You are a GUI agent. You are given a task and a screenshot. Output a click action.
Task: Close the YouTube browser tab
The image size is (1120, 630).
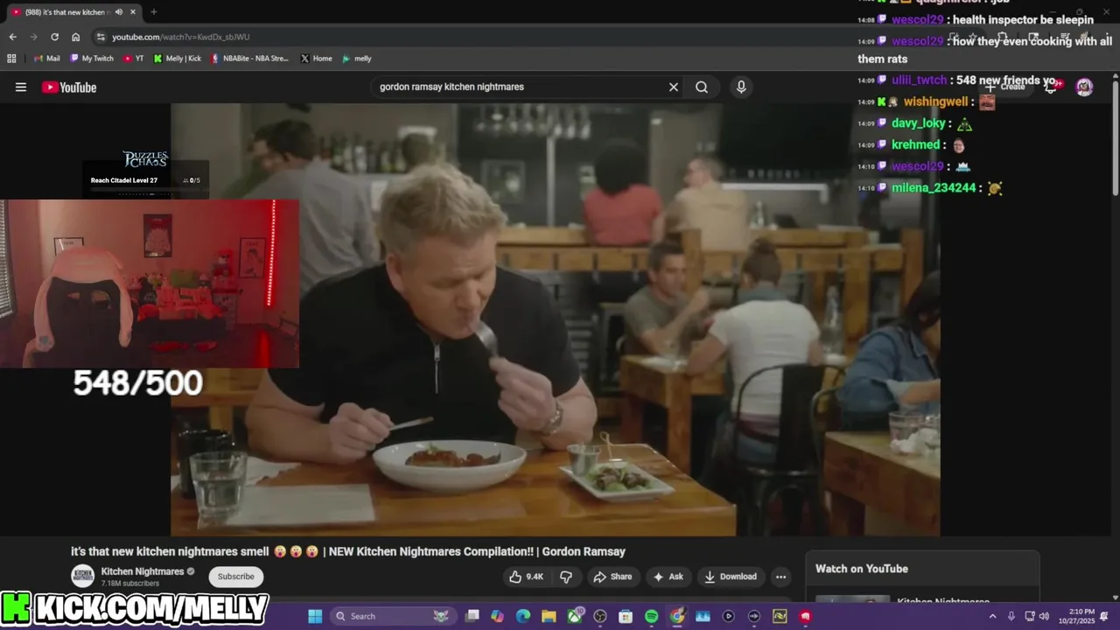133,12
